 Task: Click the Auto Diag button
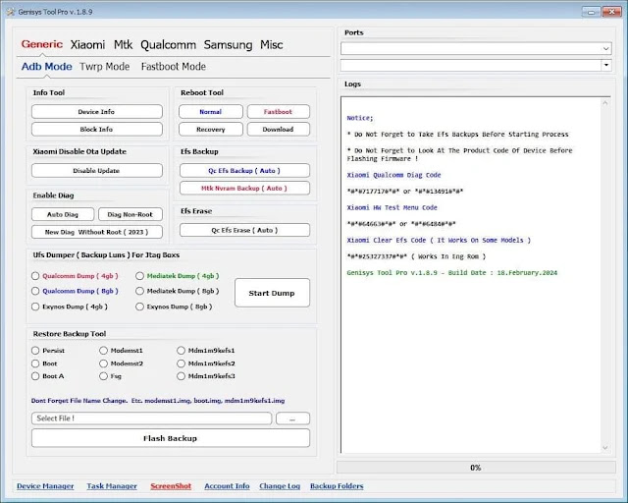click(x=63, y=214)
